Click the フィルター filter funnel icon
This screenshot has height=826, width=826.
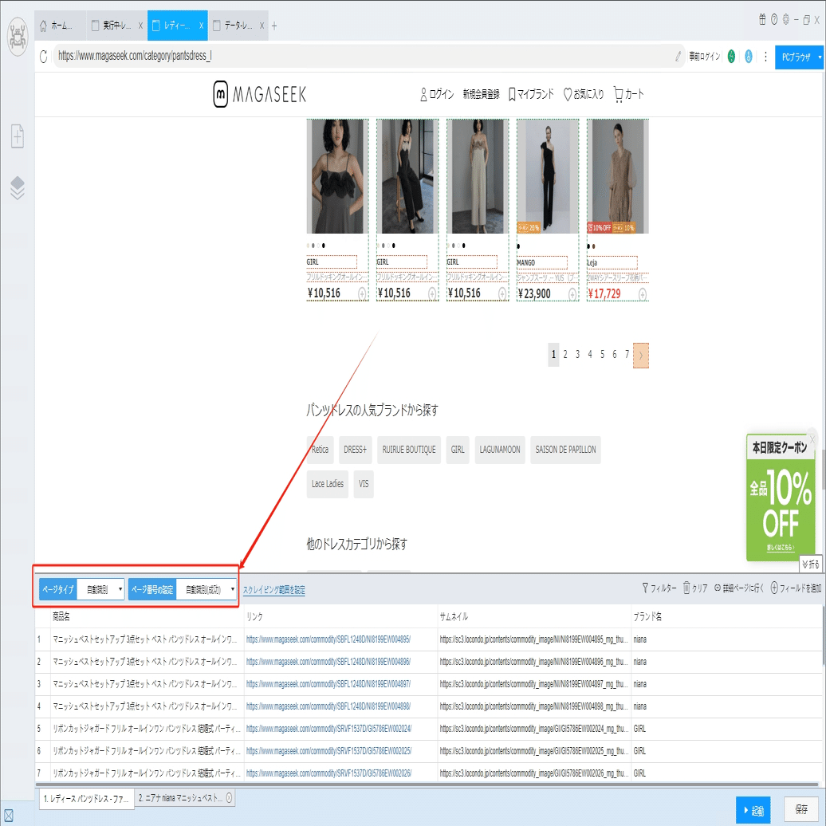tap(646, 588)
